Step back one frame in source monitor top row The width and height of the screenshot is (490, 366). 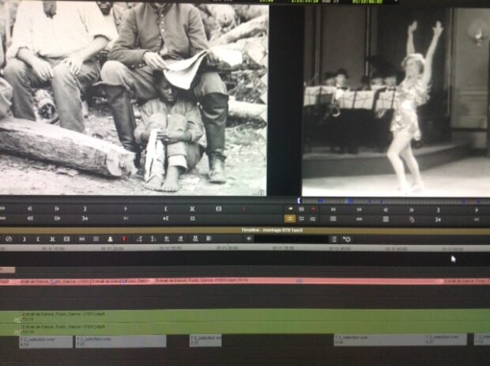[30, 209]
